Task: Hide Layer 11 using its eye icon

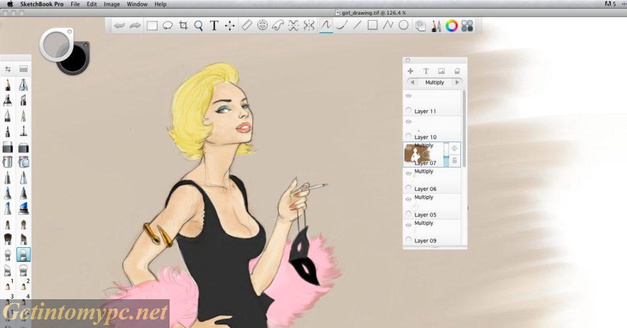Action: coord(408,96)
